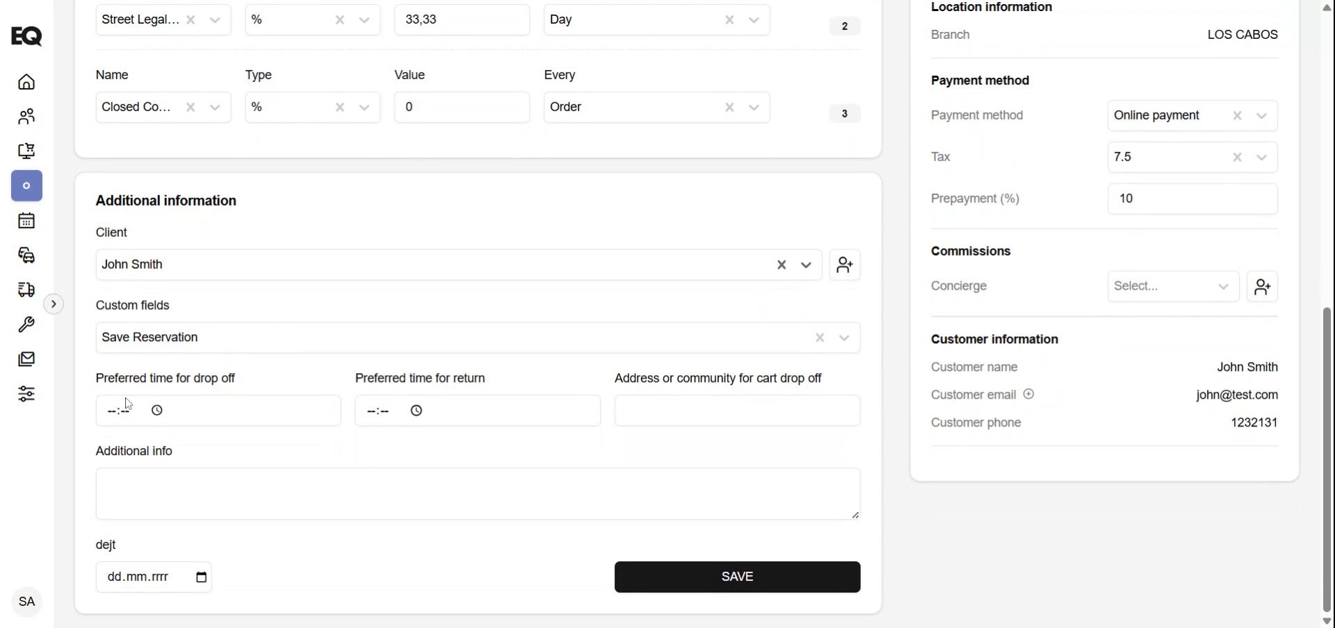The image size is (1335, 628).
Task: Clear the John Smith client selection
Action: (x=781, y=265)
